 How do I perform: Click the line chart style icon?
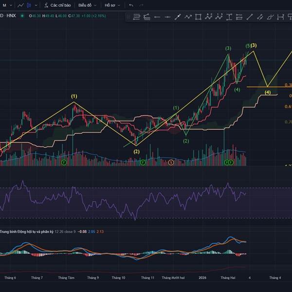pyautogui.click(x=20, y=5)
